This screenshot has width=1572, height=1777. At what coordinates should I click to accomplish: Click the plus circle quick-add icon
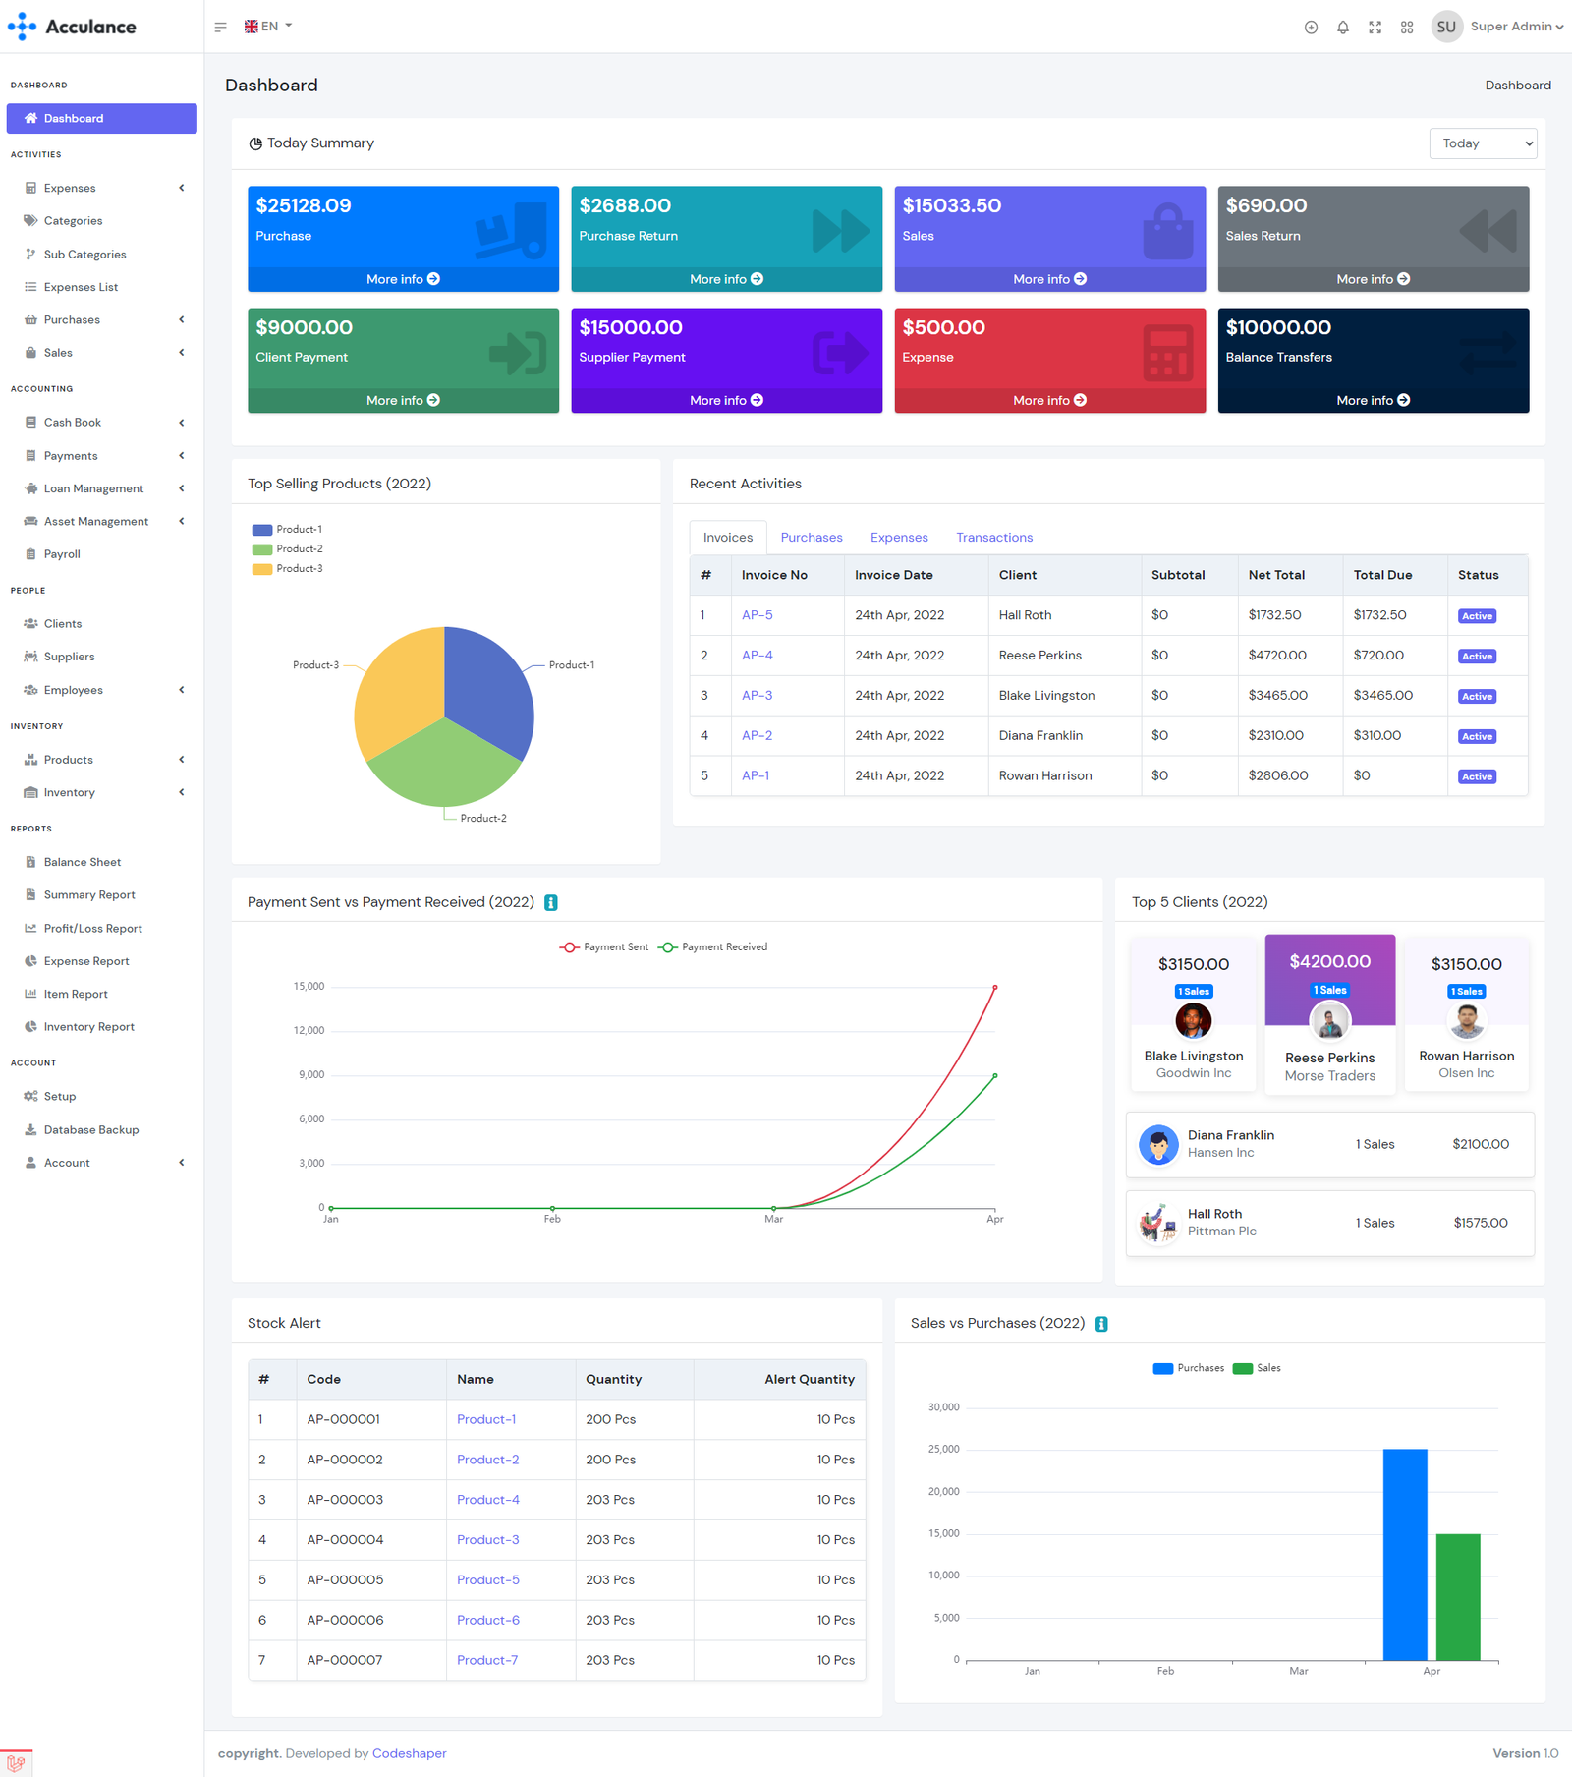pyautogui.click(x=1311, y=28)
